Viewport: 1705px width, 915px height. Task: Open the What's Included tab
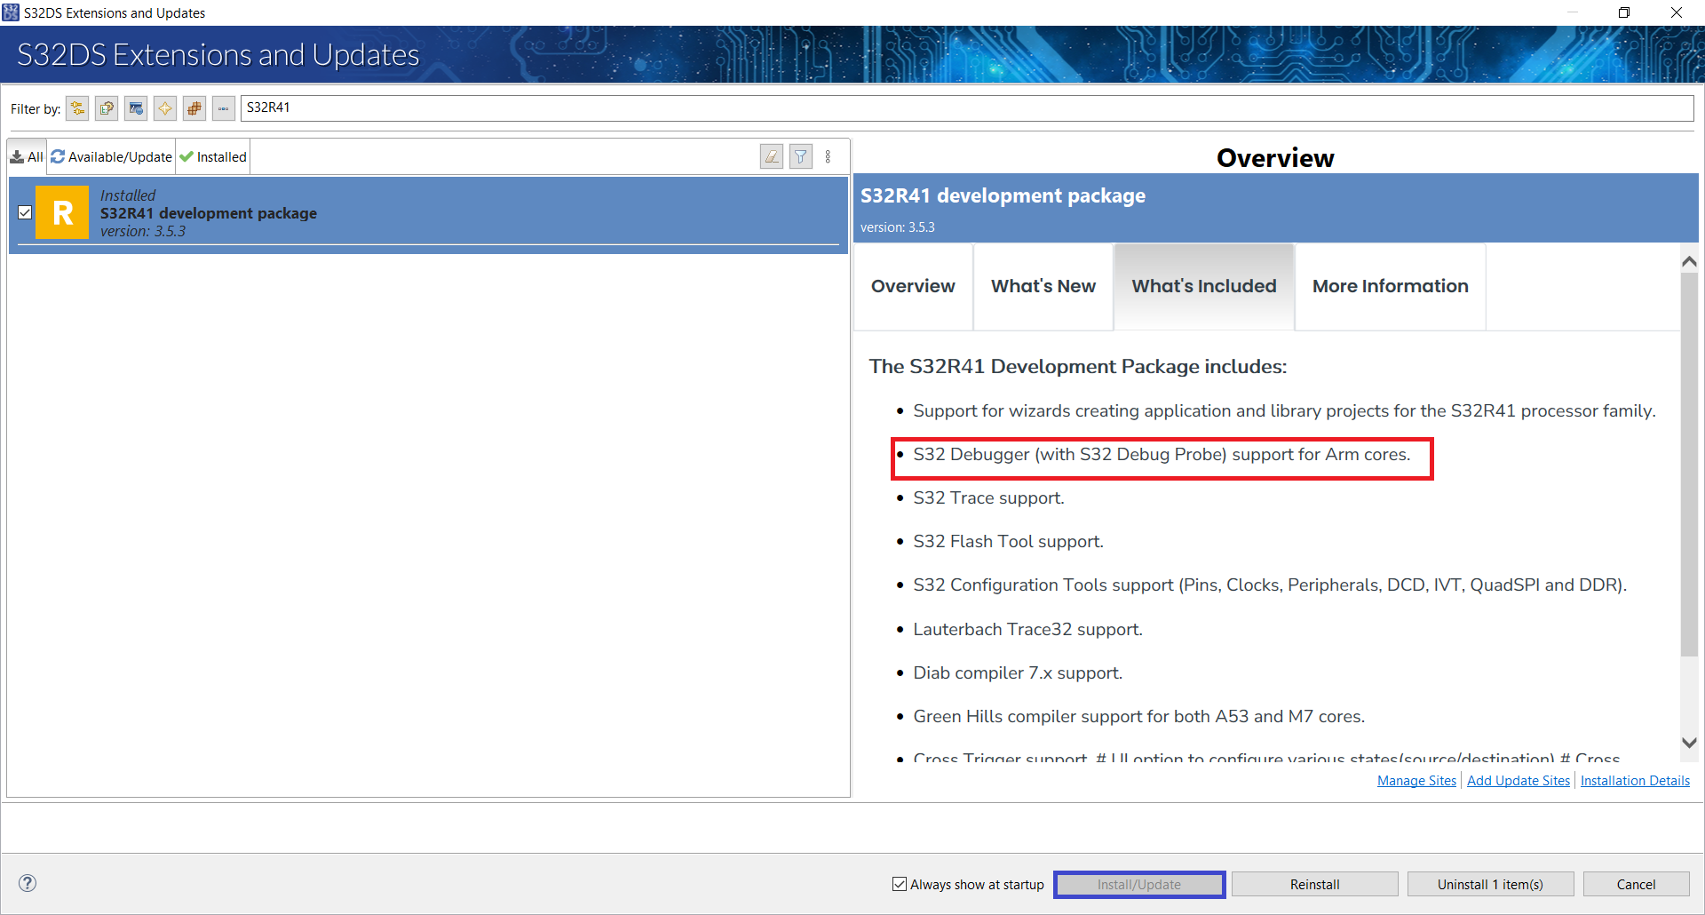coord(1204,286)
